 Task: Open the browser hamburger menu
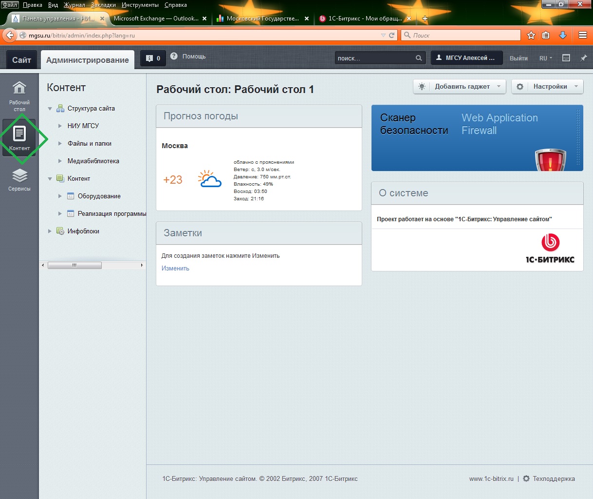point(582,35)
